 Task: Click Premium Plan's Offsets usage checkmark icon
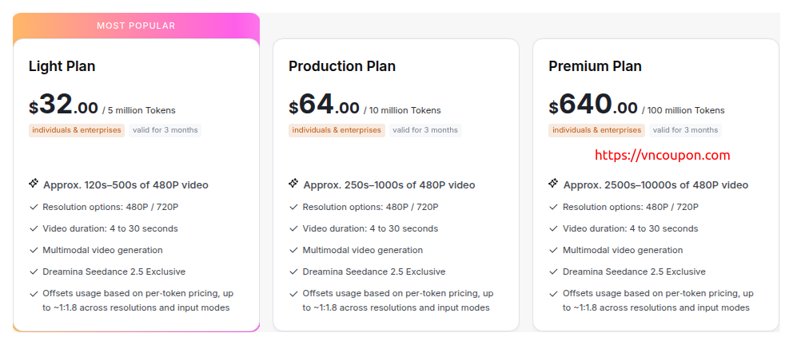point(554,294)
